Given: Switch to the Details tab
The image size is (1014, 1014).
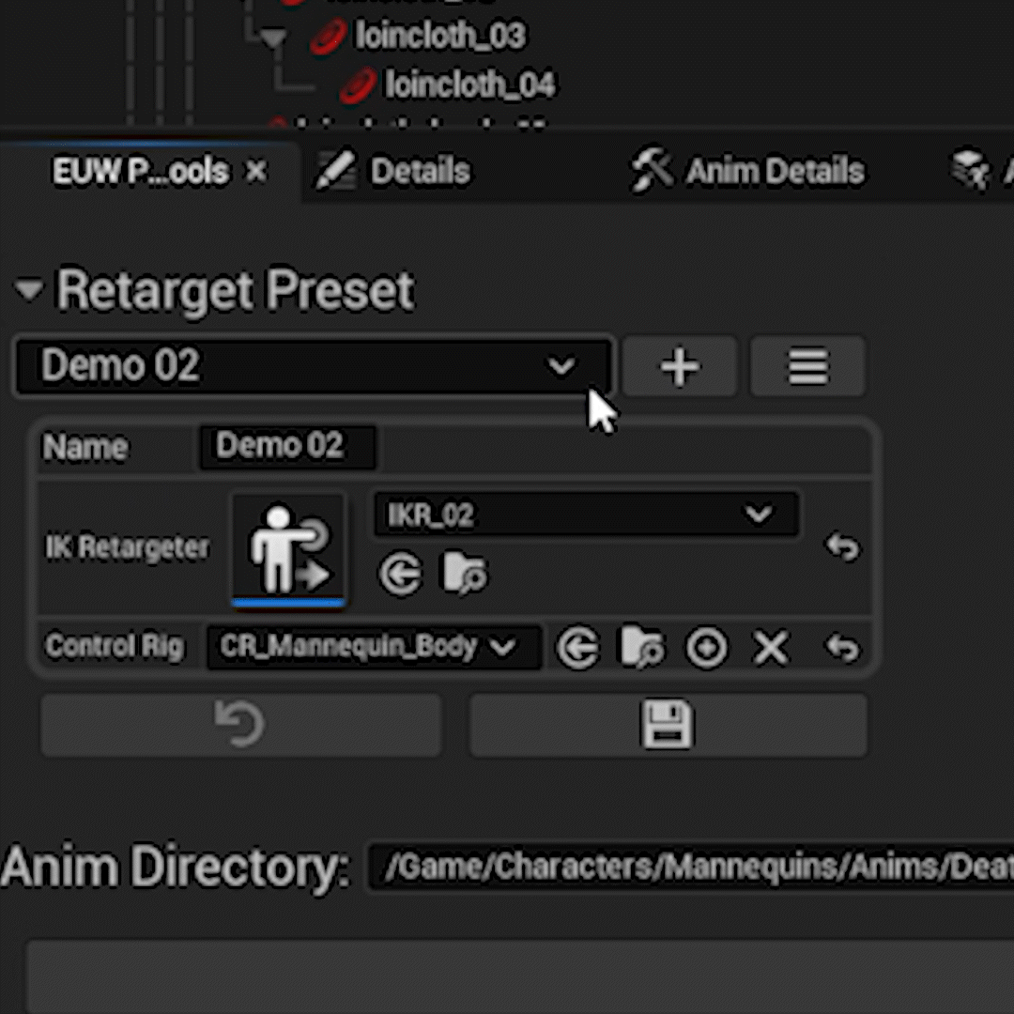Looking at the screenshot, I should click(x=394, y=172).
